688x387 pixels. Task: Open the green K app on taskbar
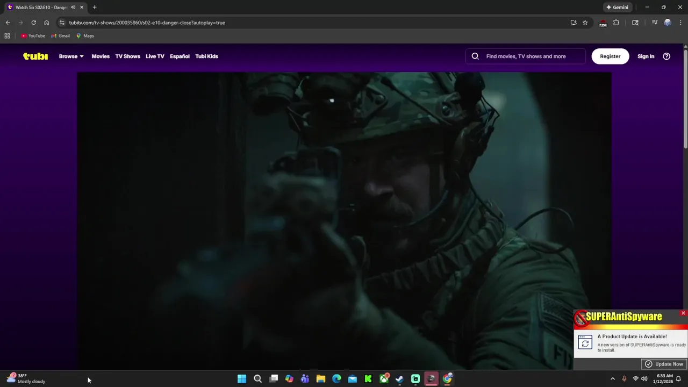coord(368,379)
